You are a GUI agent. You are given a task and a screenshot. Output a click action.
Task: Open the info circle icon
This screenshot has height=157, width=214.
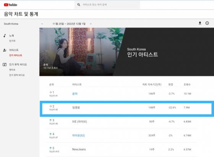(207, 23)
